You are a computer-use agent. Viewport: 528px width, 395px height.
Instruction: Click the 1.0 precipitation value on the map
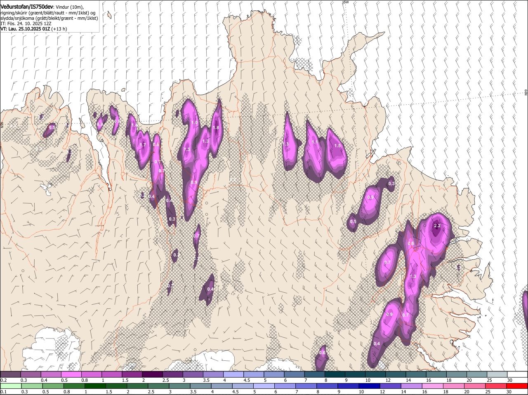click(195, 123)
